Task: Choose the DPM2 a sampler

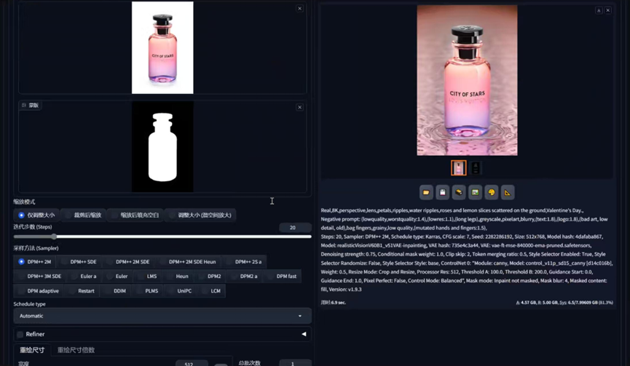Action: click(x=245, y=276)
